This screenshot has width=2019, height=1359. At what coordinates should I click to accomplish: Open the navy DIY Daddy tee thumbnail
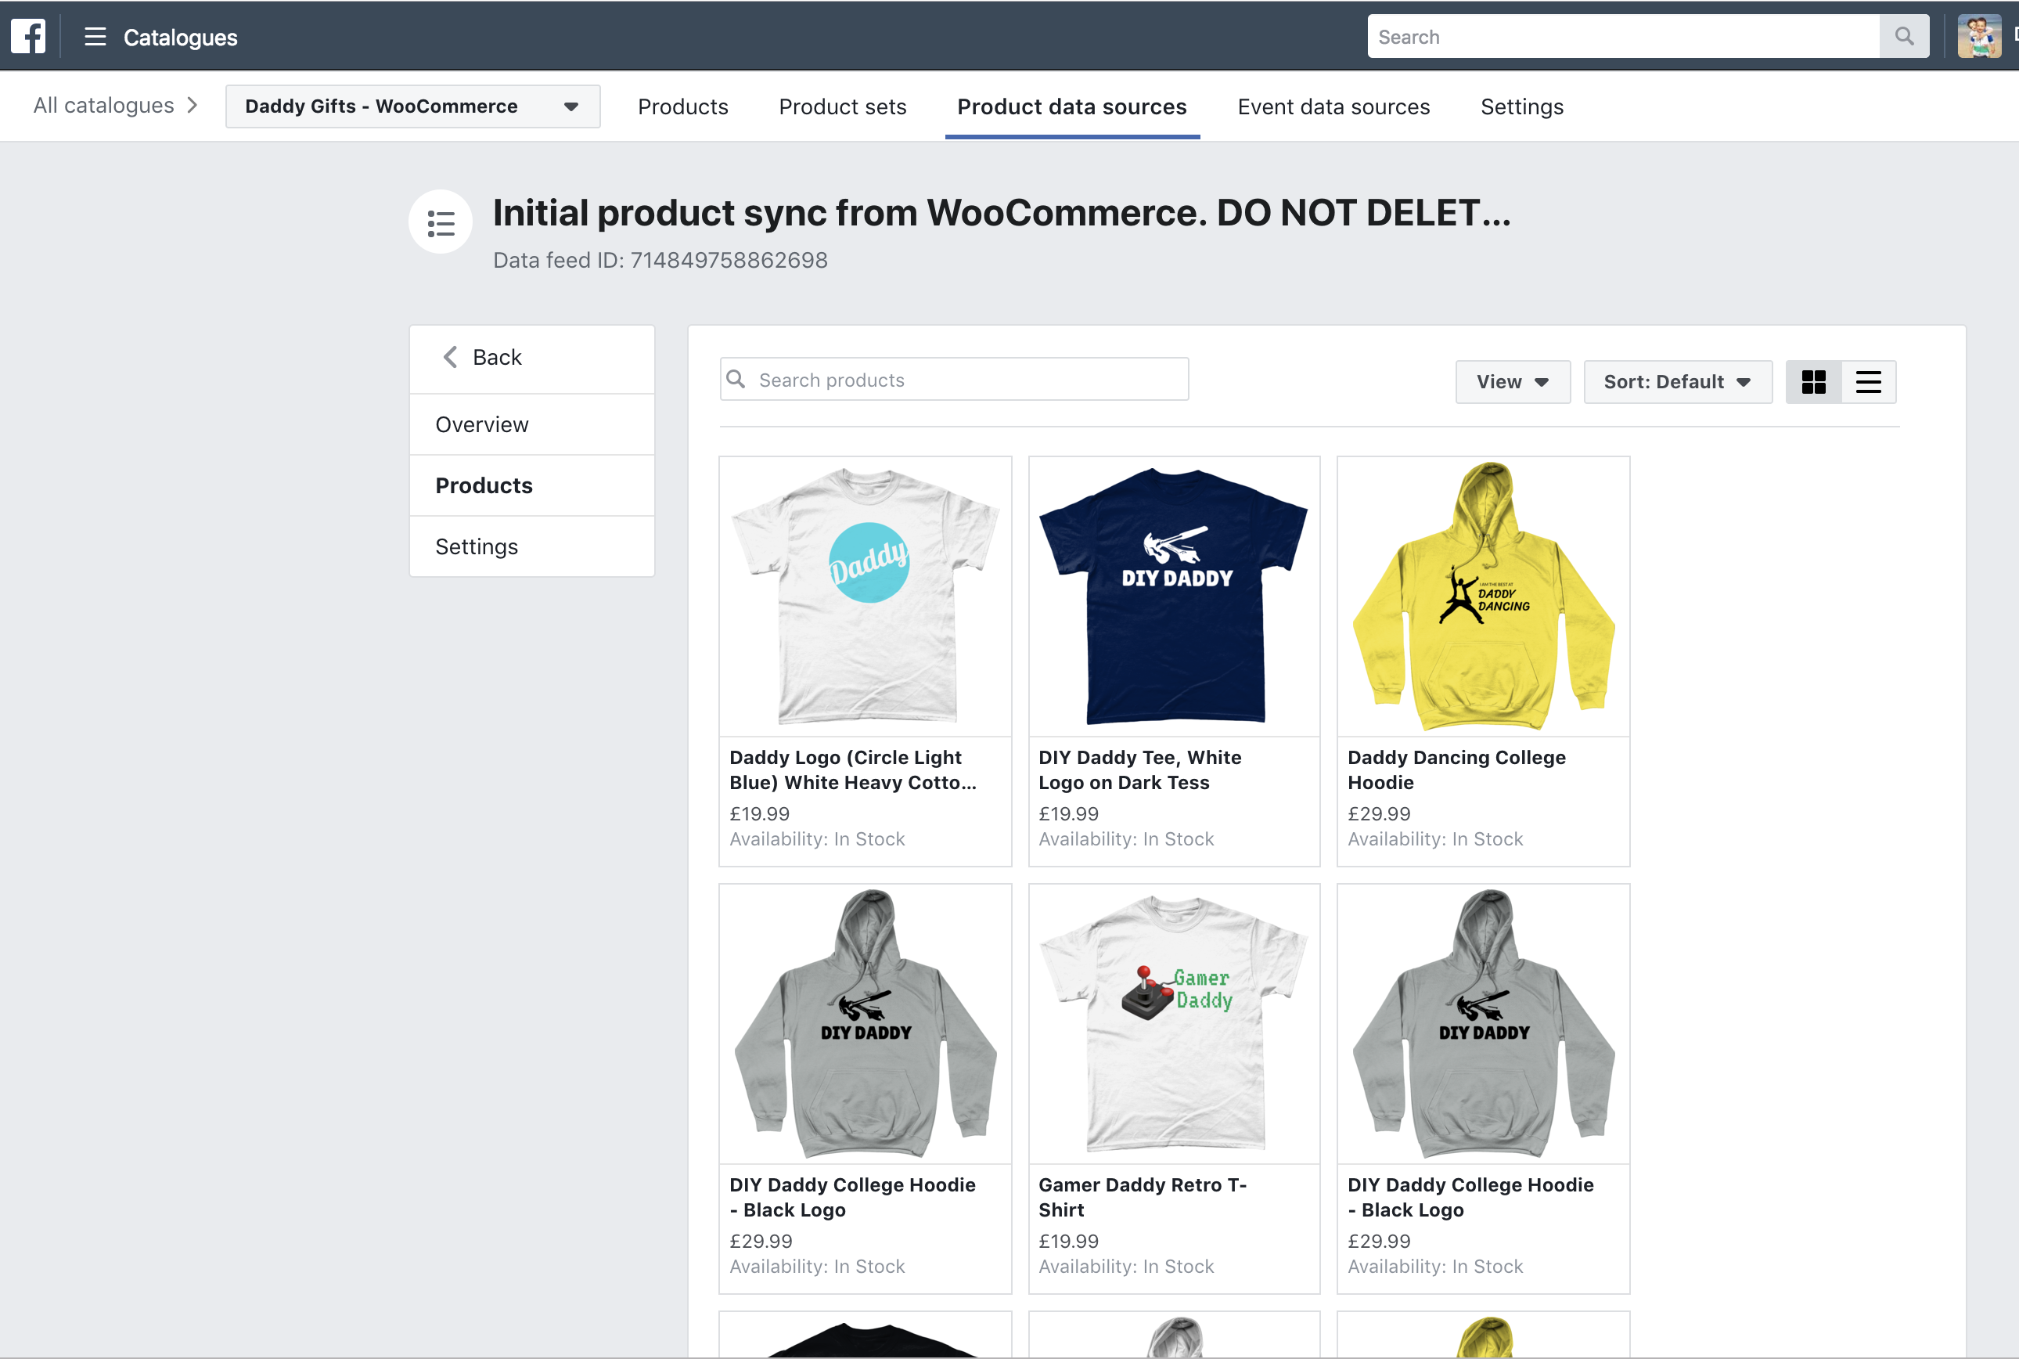pos(1175,597)
